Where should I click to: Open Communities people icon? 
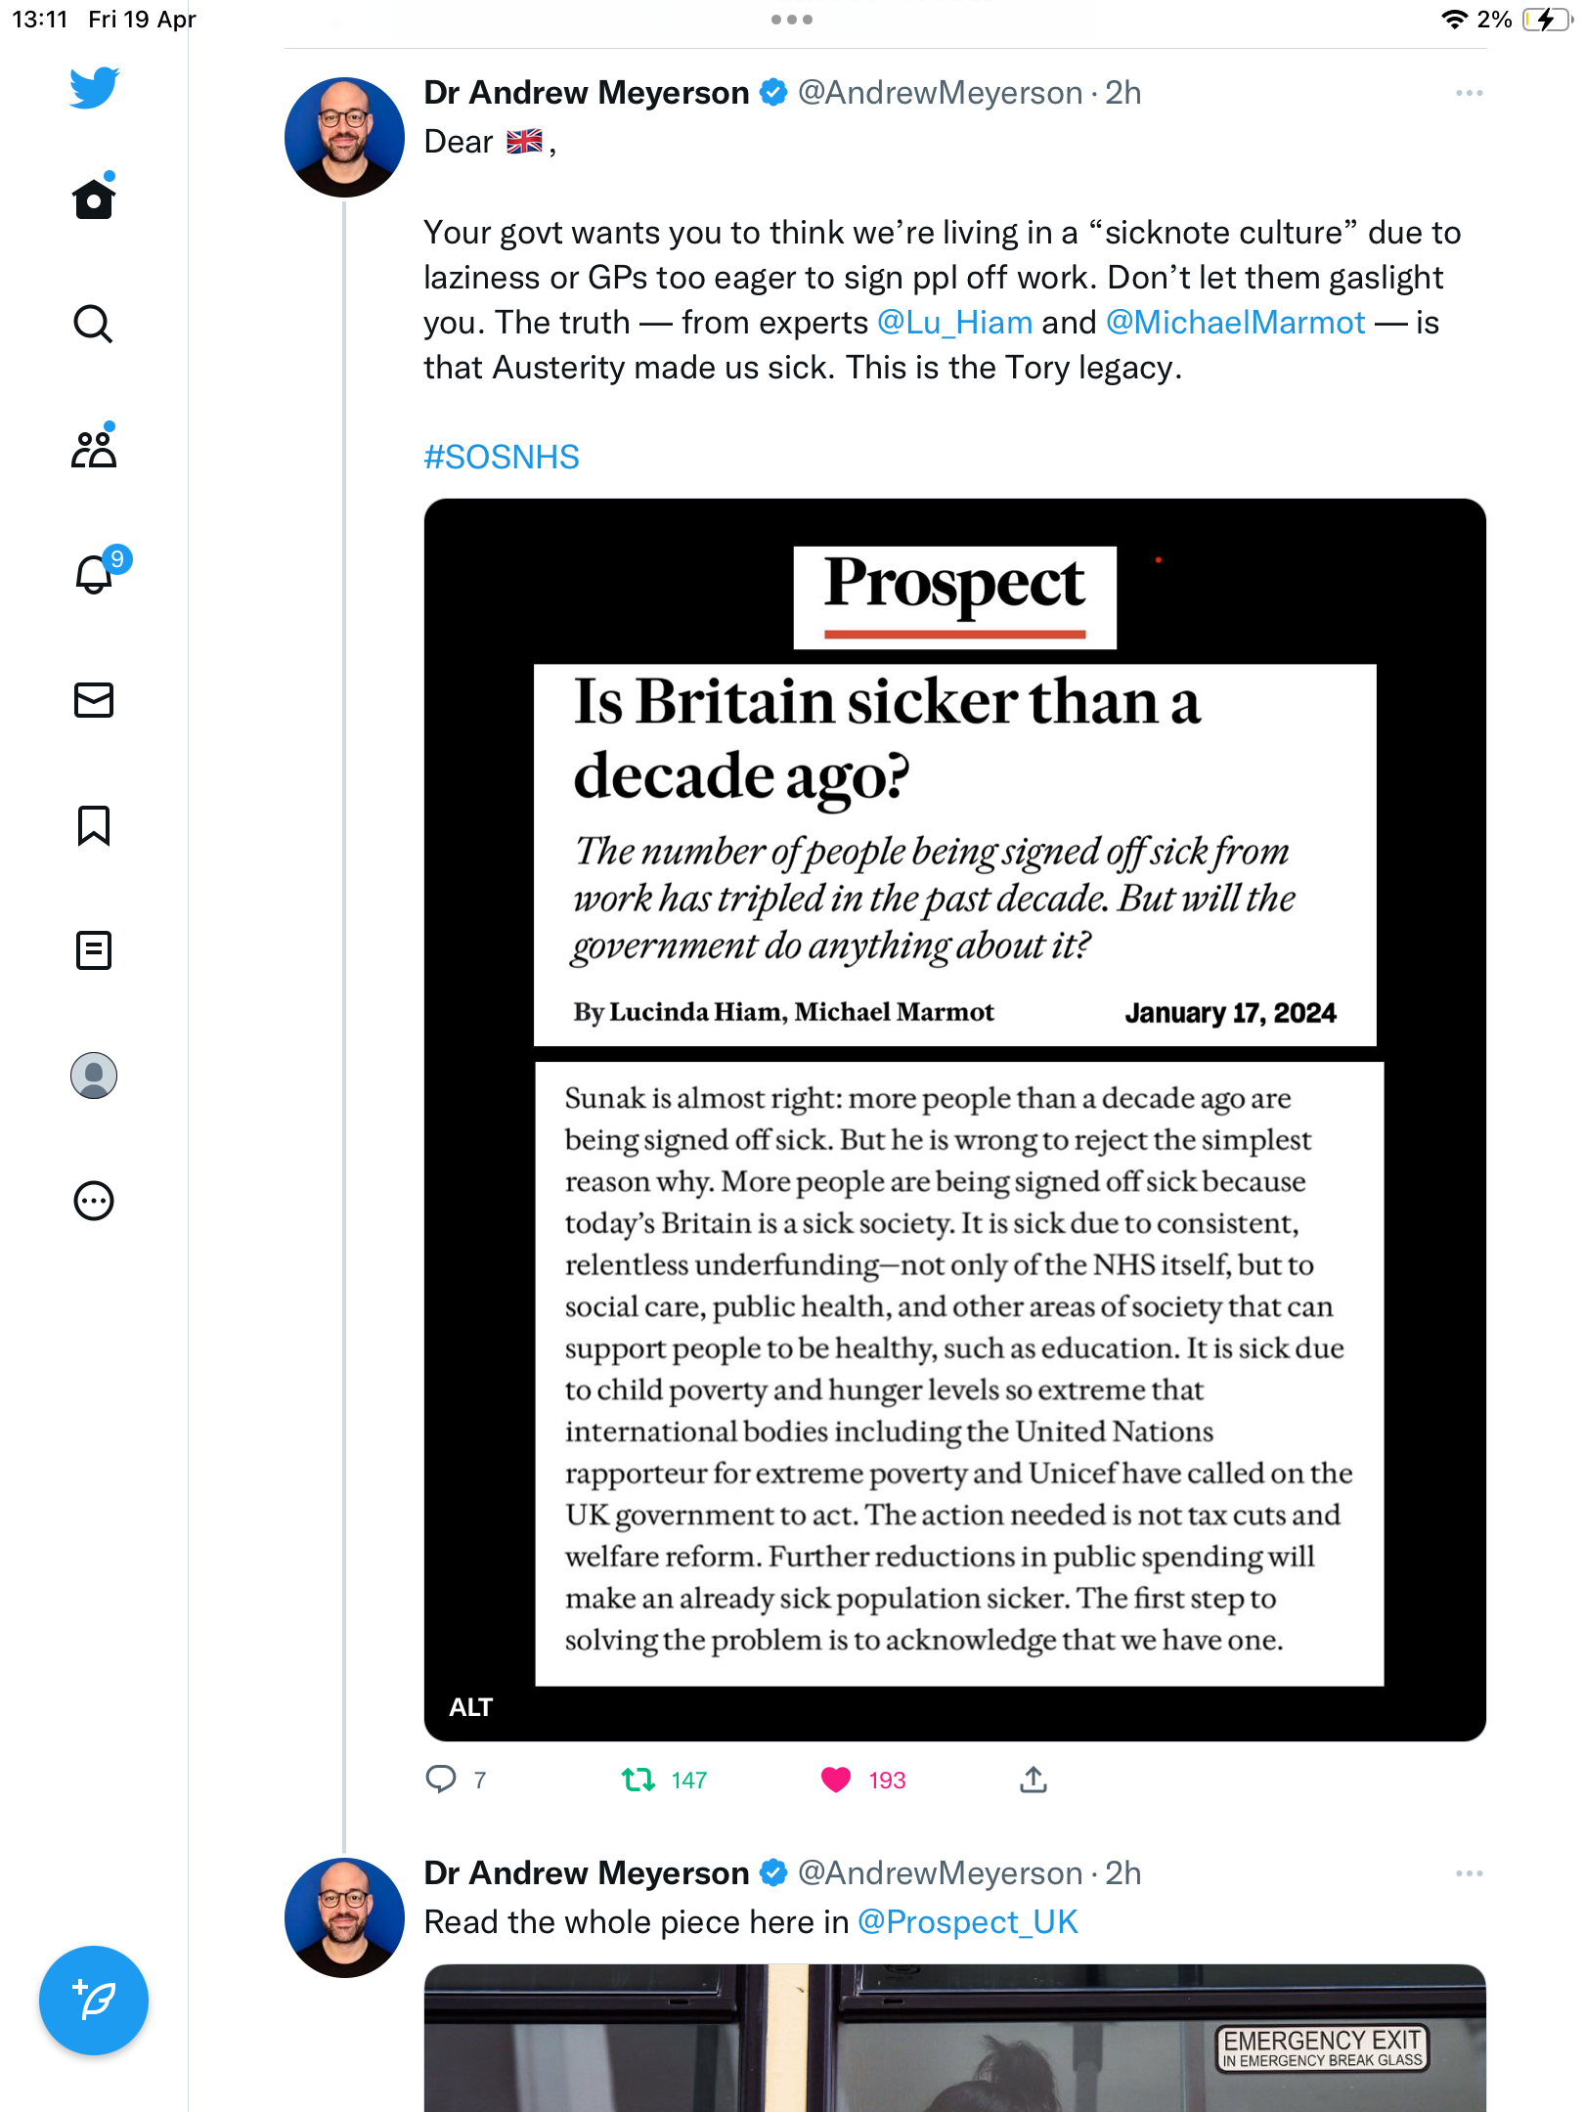tap(94, 448)
